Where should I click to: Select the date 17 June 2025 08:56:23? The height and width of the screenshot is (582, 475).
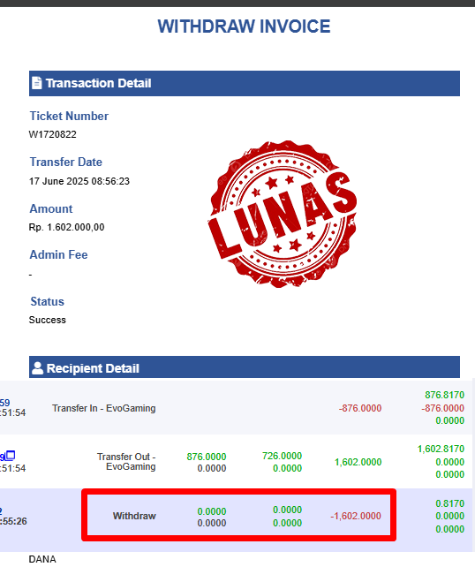point(79,181)
